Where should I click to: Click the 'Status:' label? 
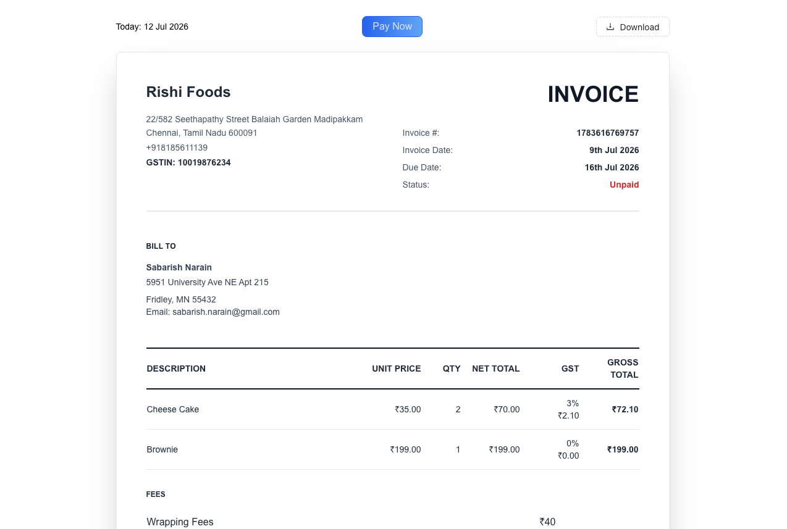416,185
